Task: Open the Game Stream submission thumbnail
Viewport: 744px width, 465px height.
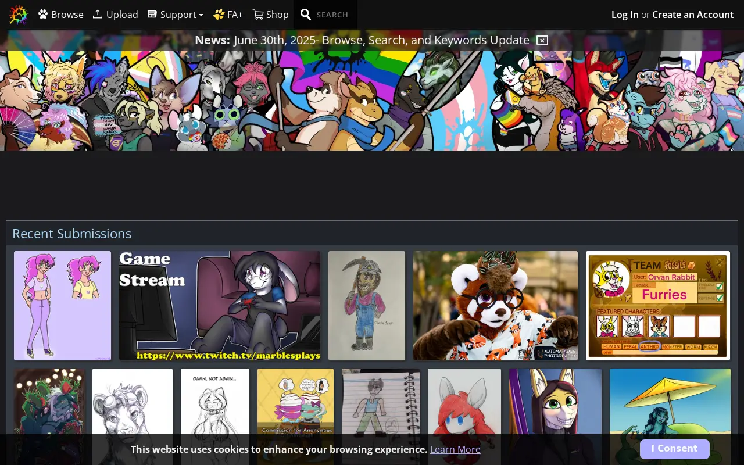Action: [220, 306]
